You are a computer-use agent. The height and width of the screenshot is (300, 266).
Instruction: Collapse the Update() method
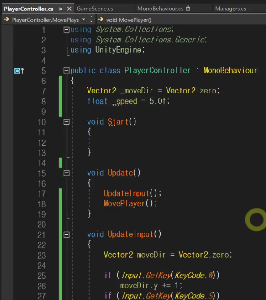(x=66, y=173)
